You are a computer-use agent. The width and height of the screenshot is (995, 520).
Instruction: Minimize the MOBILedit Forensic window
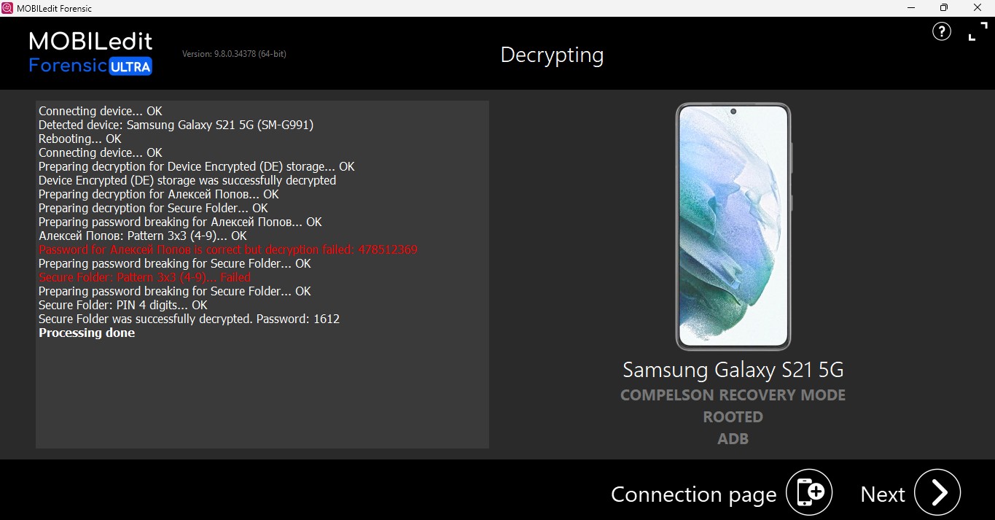pyautogui.click(x=910, y=8)
